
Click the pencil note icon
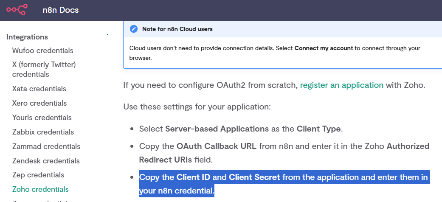(134, 29)
